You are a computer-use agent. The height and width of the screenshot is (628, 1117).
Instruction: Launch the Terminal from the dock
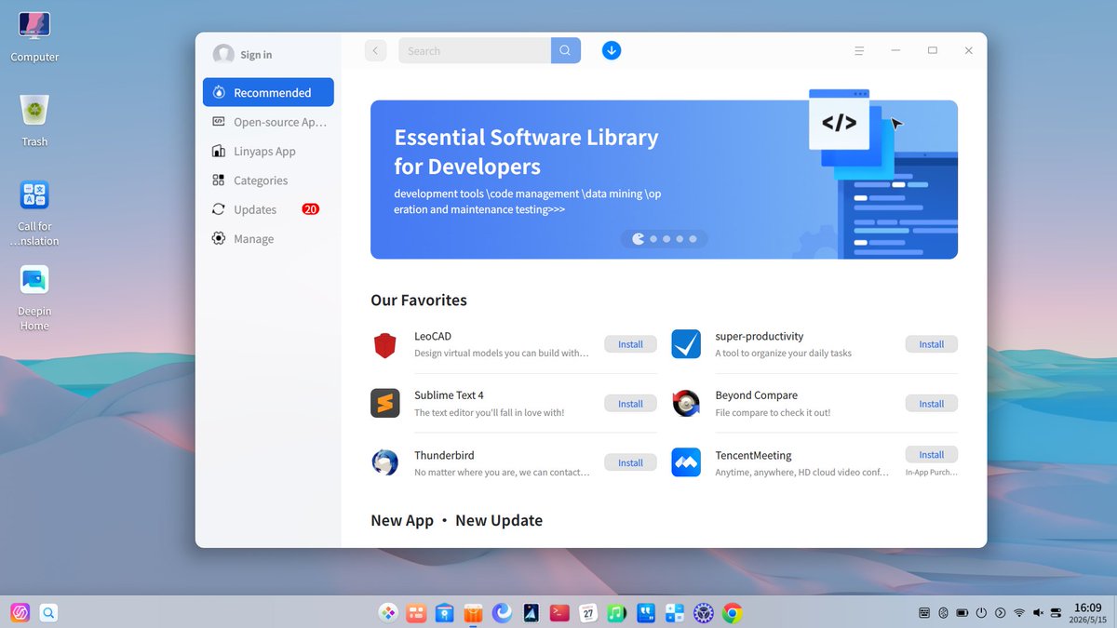[x=559, y=613]
